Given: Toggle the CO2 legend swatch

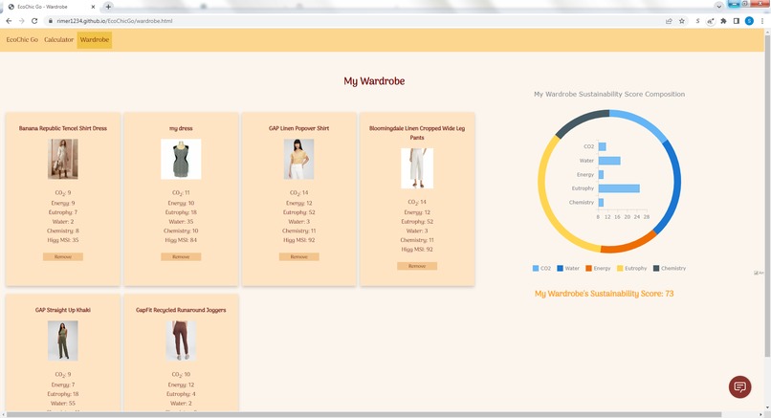Looking at the screenshot, I should tap(536, 269).
